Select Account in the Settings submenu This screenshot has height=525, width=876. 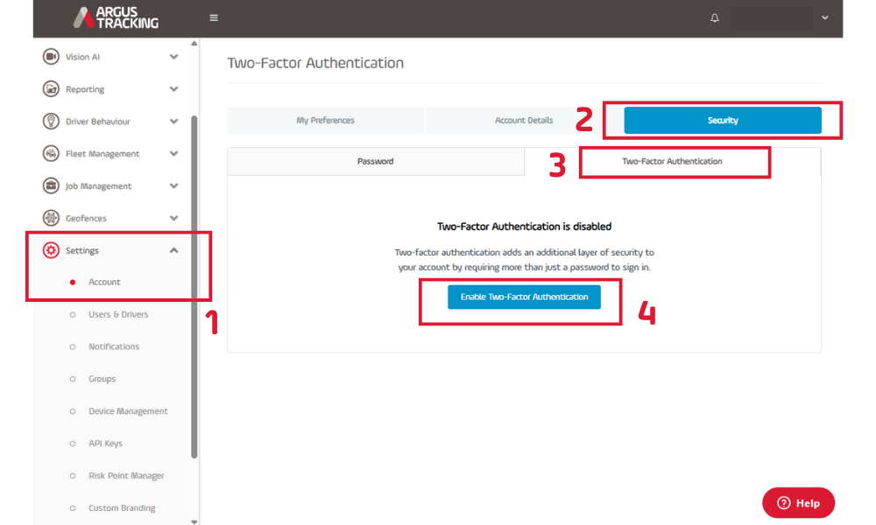[104, 283]
